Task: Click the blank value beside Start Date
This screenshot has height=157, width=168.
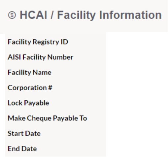Action: pos(137,133)
